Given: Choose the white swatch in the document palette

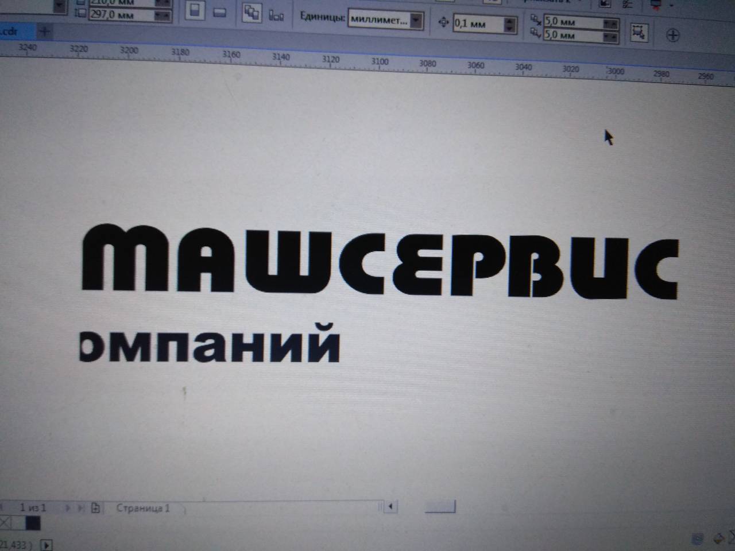Looking at the screenshot, I should coord(18,522).
